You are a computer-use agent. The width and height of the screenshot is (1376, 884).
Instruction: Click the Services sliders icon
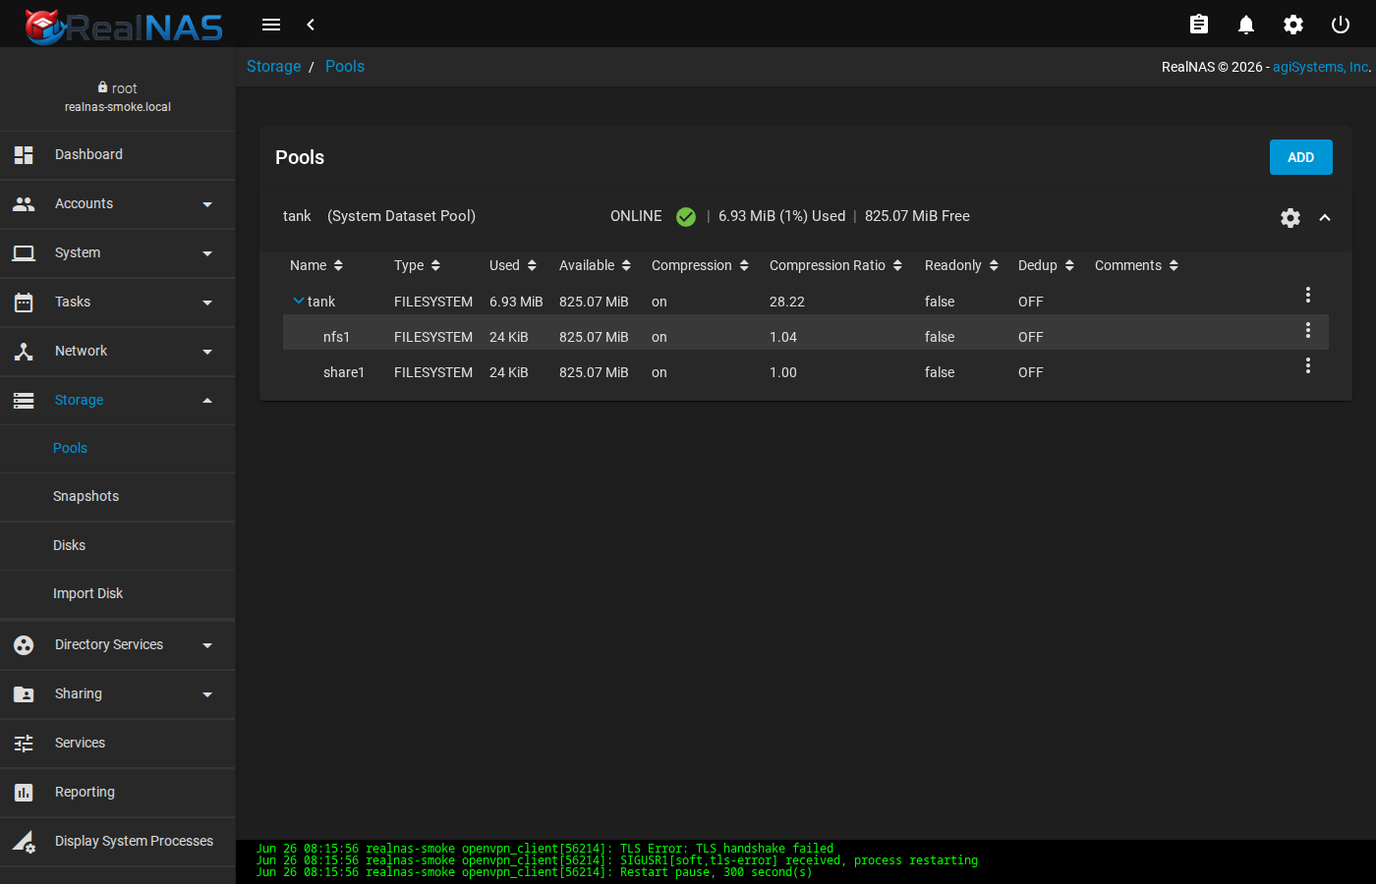pyautogui.click(x=24, y=744)
